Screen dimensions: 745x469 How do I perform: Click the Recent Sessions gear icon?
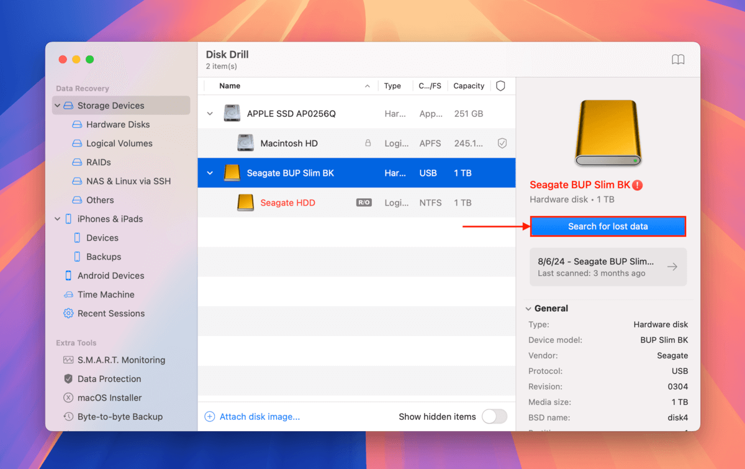68,314
